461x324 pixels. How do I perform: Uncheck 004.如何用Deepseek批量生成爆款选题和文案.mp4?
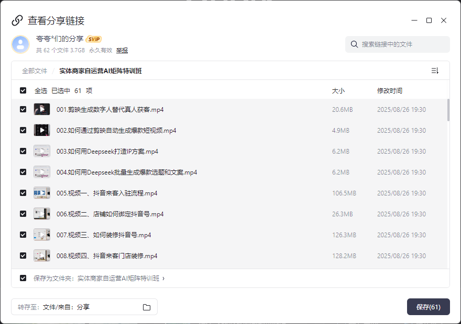pos(23,172)
